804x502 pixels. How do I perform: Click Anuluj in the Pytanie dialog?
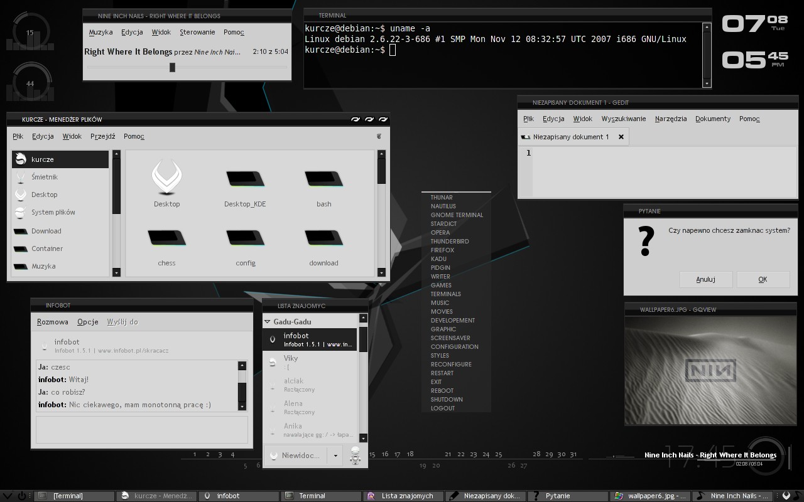coord(706,279)
